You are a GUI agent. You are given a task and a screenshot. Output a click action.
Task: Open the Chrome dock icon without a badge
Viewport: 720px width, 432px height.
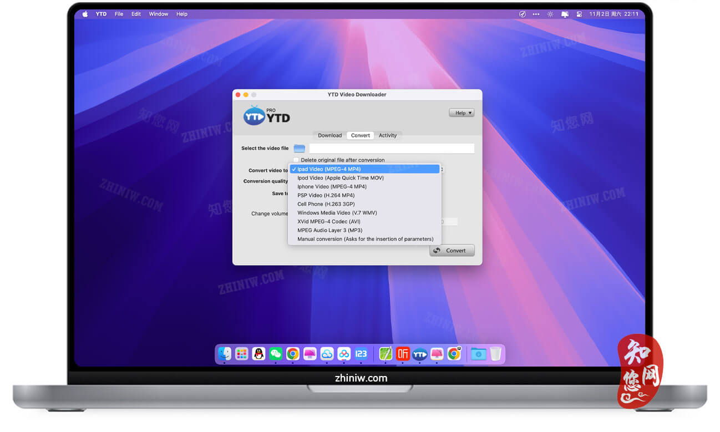point(293,354)
